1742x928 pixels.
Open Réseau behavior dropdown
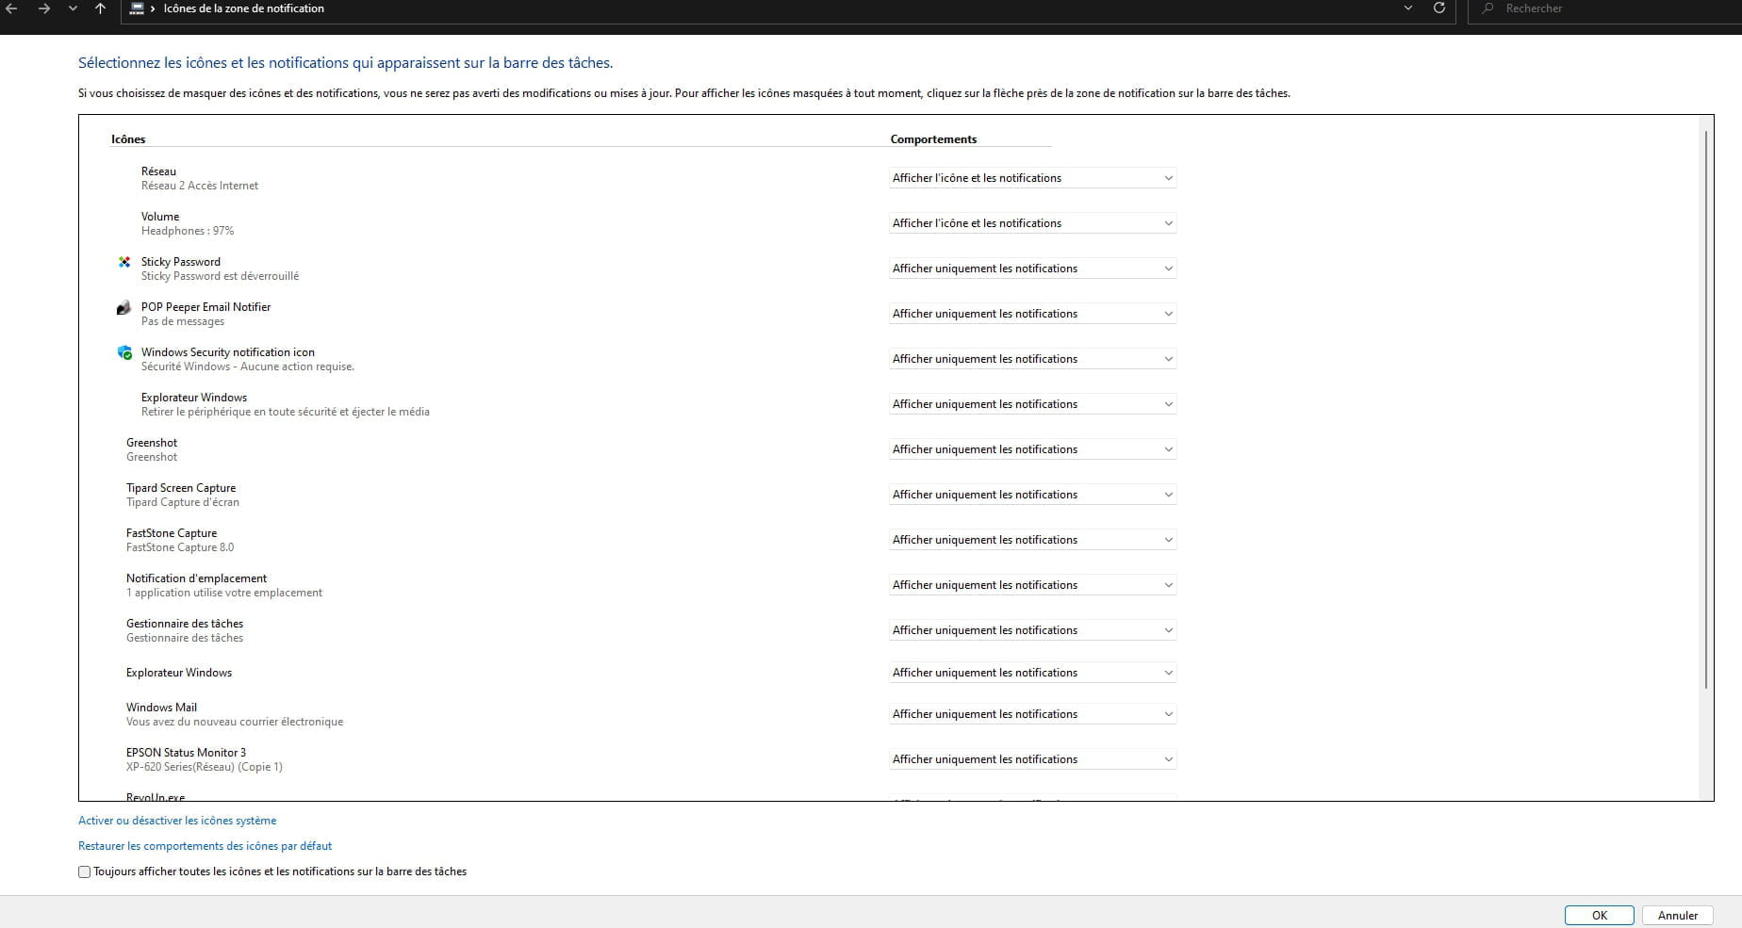(x=1032, y=178)
